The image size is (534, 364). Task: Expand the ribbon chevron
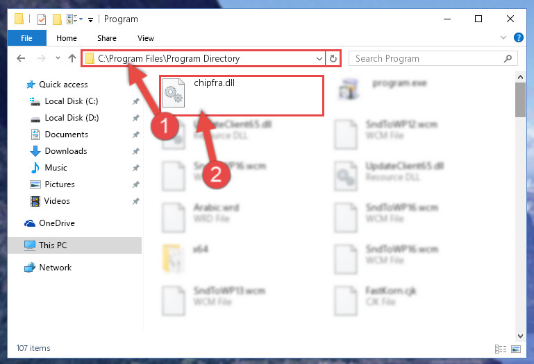[503, 37]
